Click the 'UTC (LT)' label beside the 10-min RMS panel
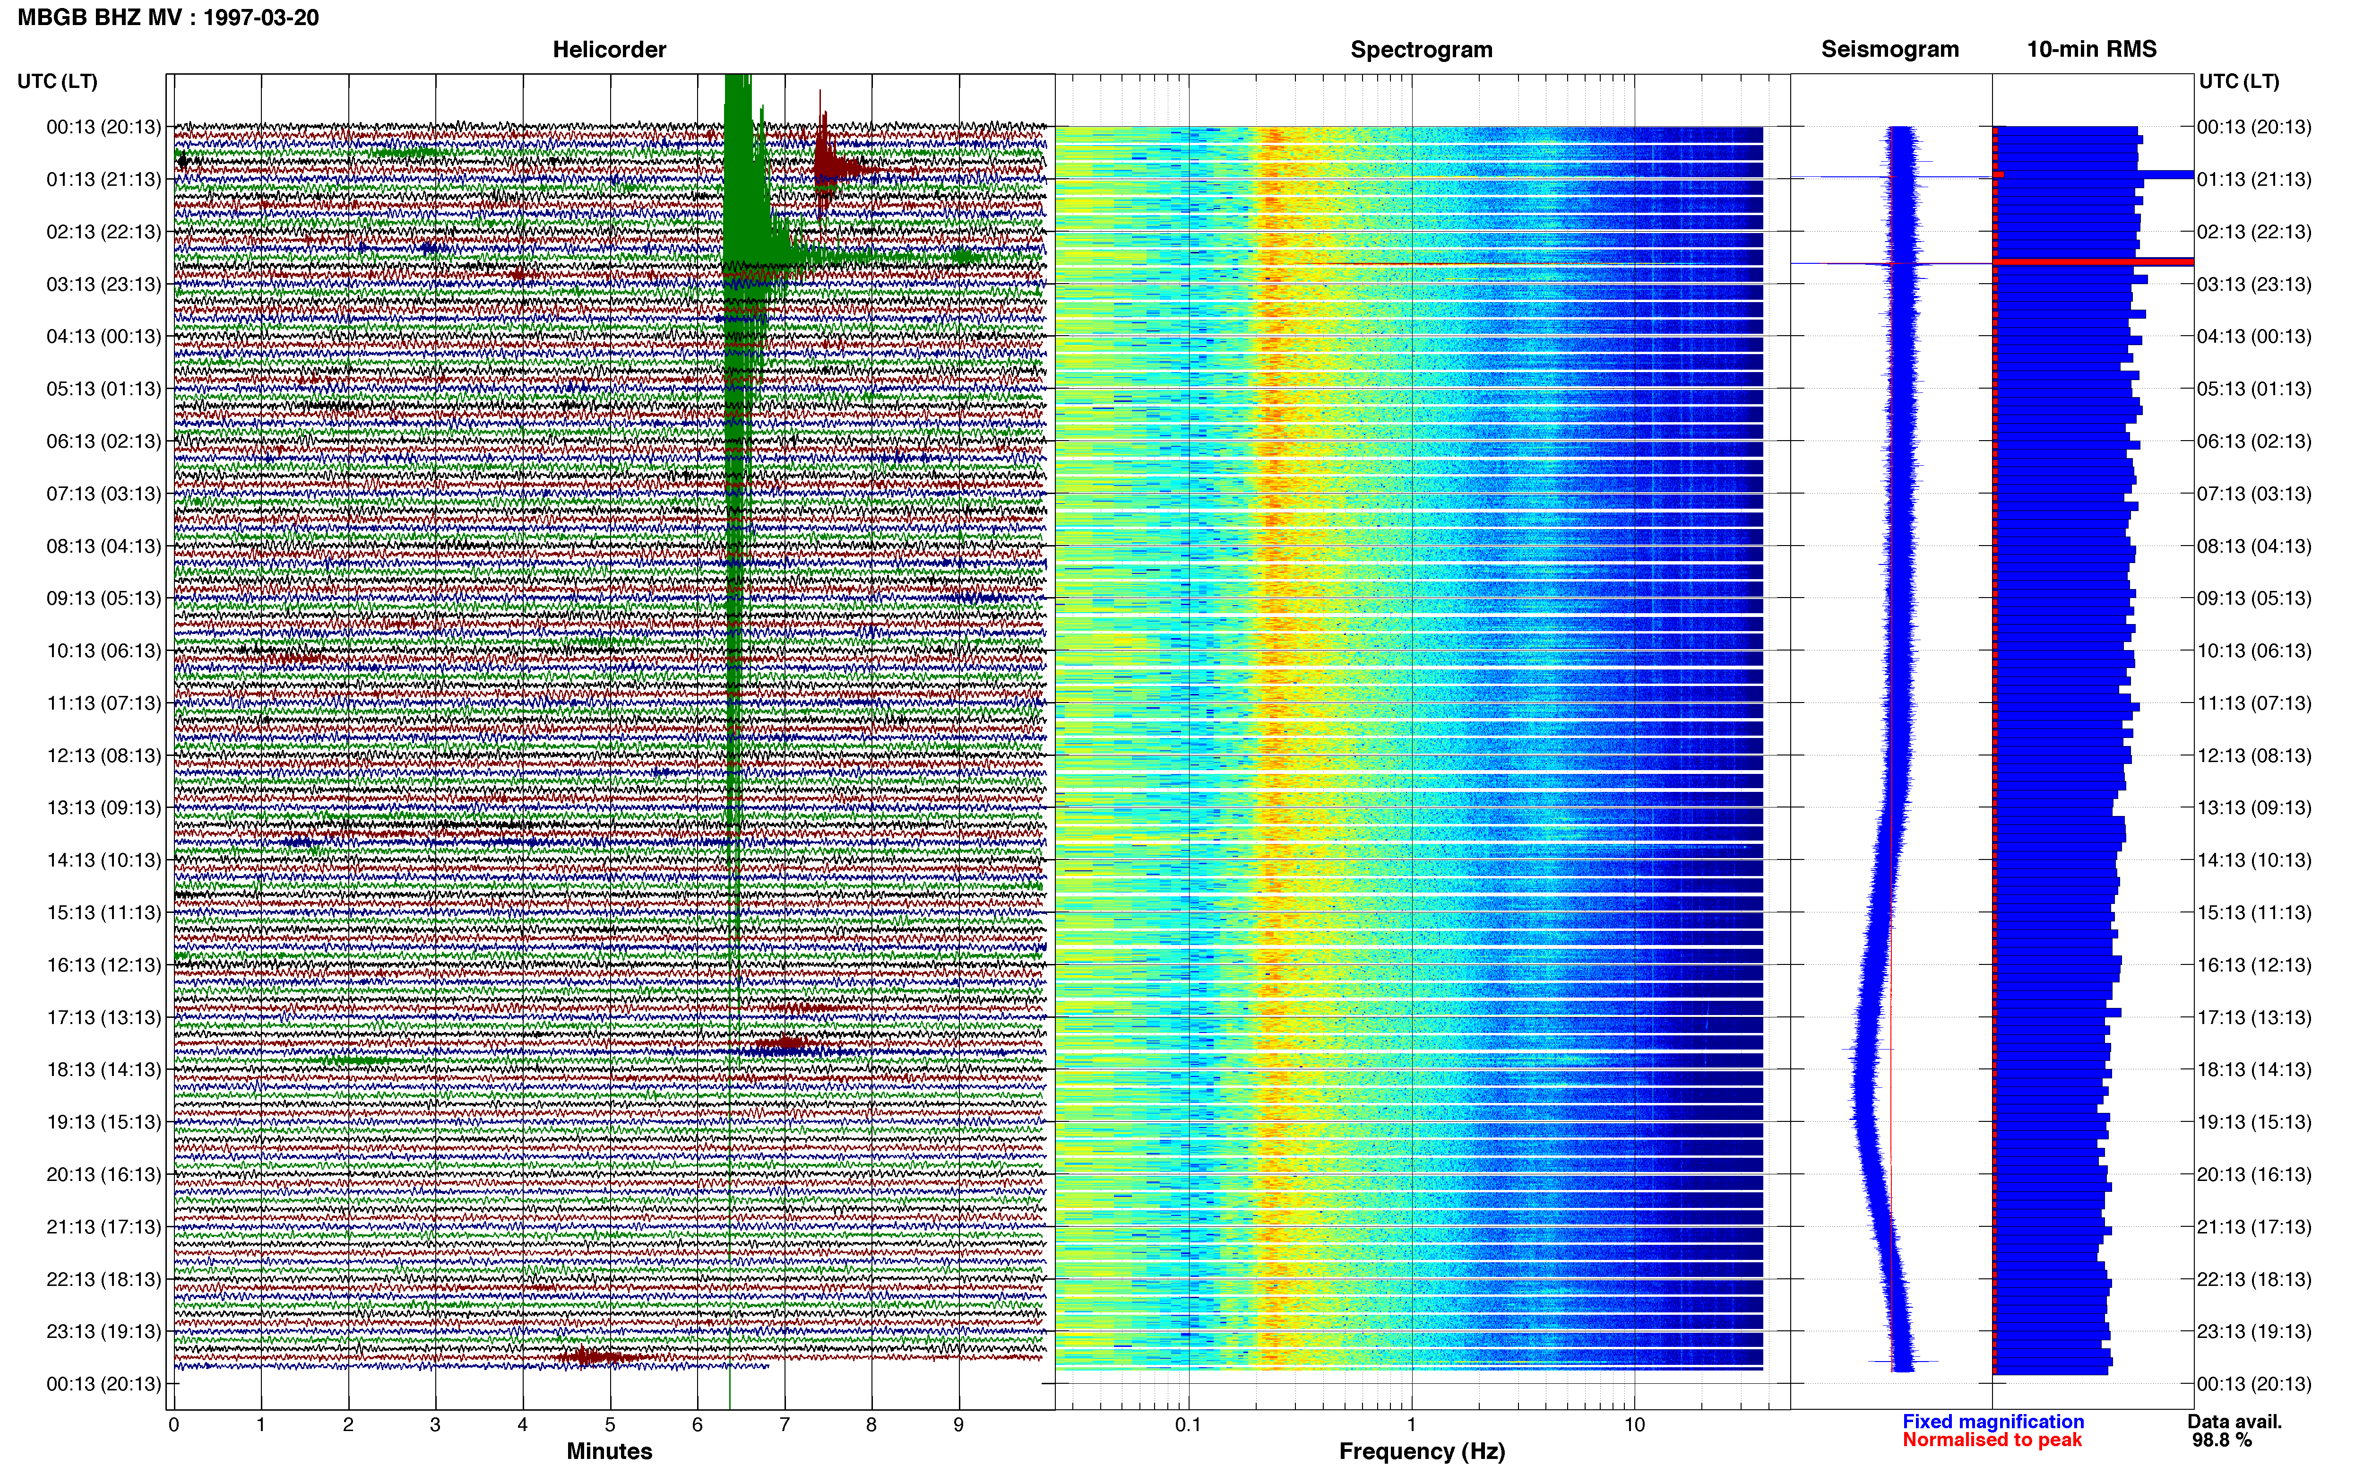2372x1484 pixels. click(x=2239, y=81)
